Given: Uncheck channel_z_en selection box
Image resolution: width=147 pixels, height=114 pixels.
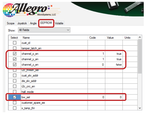Looking at the screenshot, I should tap(15, 64).
